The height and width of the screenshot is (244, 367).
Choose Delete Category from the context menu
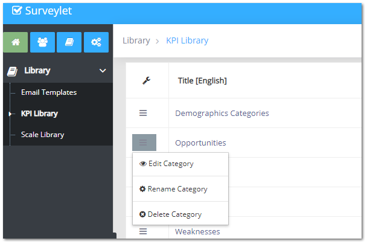tap(180, 214)
